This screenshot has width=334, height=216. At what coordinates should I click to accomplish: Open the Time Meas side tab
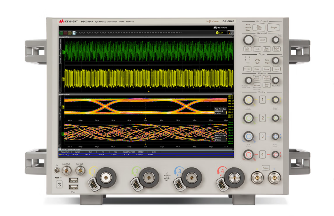(60, 44)
